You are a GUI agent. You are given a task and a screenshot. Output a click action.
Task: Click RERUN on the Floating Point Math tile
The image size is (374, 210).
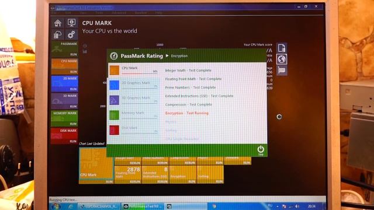pyautogui.click(x=135, y=181)
